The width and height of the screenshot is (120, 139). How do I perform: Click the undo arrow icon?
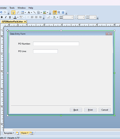pyautogui.click(x=1, y=13)
